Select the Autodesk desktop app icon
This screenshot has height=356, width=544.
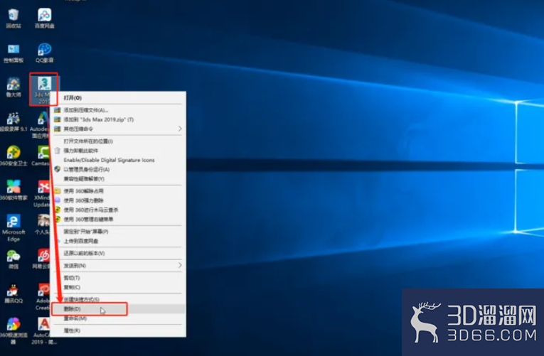coord(41,125)
